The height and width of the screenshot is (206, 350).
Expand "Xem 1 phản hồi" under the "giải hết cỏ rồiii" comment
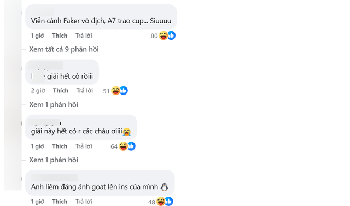click(54, 104)
